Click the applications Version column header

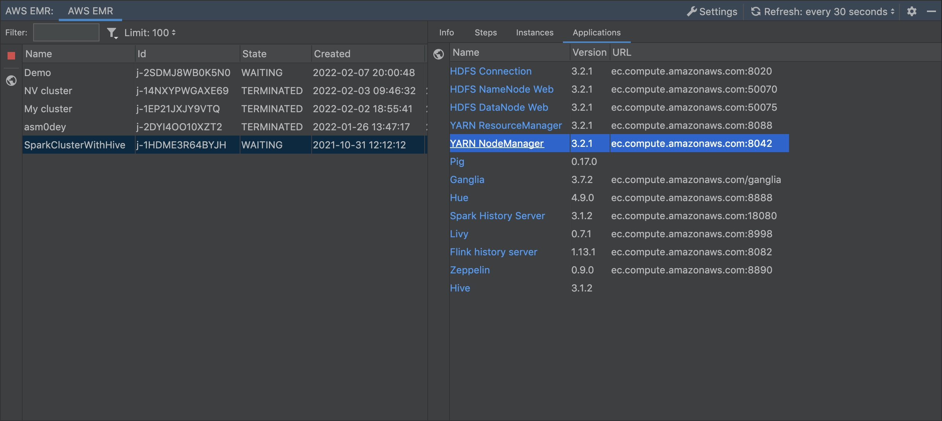point(589,52)
